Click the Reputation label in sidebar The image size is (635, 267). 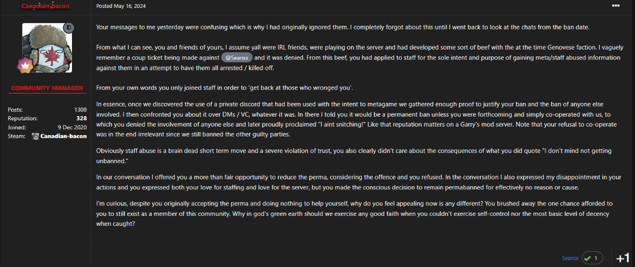(x=23, y=118)
